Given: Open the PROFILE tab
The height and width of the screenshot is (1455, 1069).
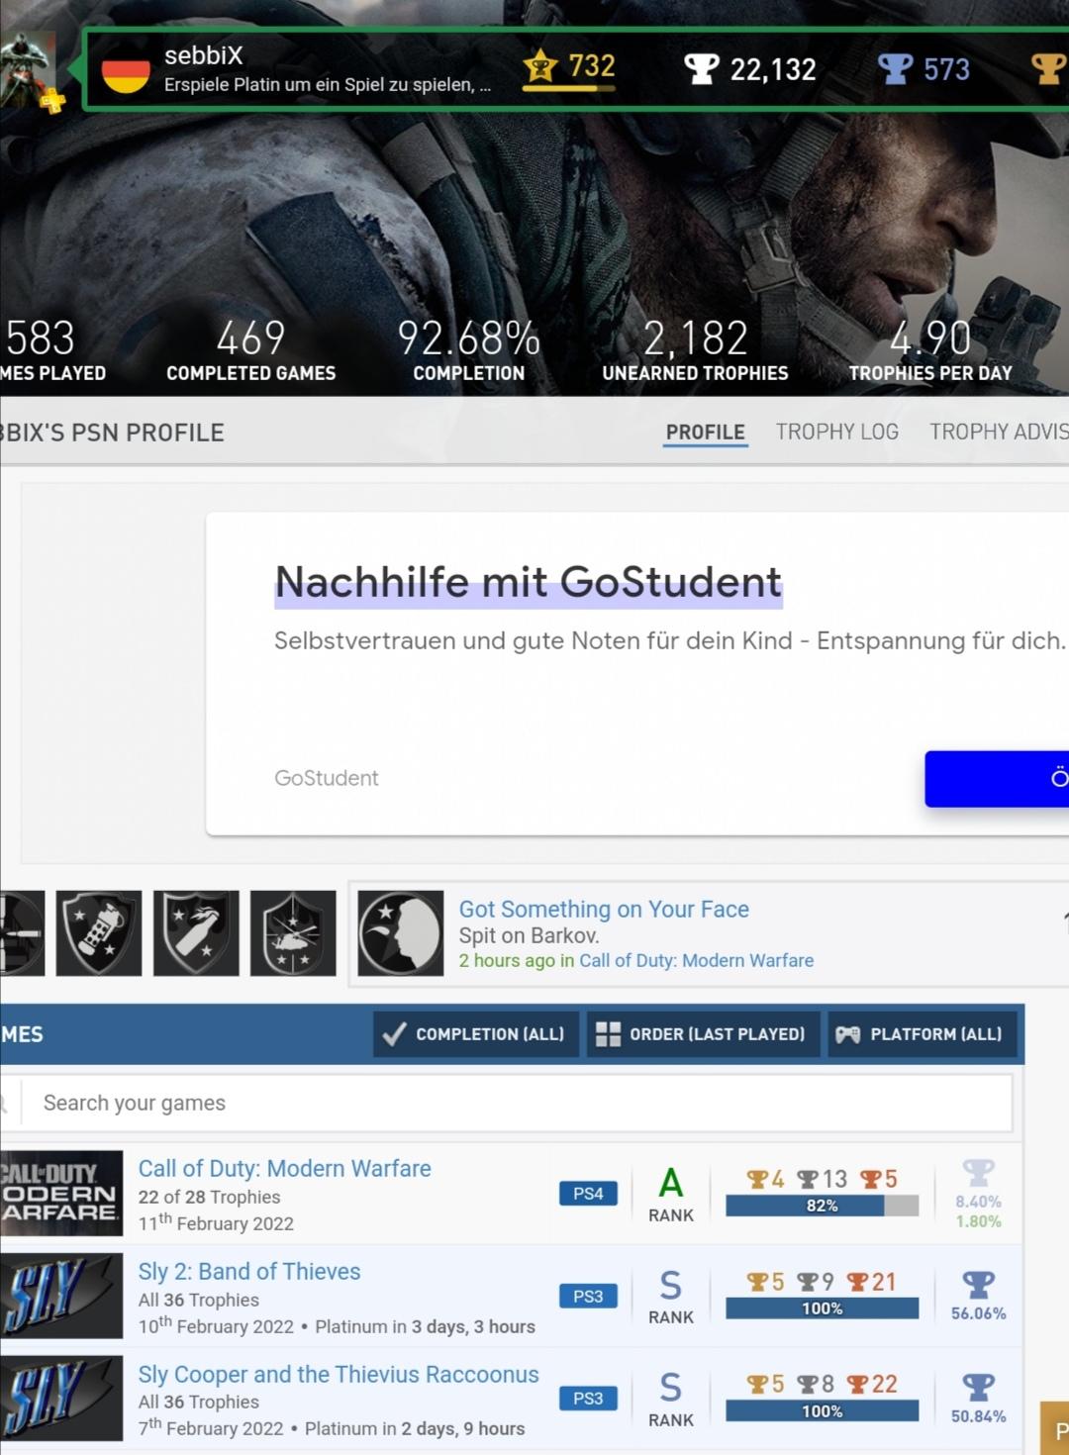Looking at the screenshot, I should pos(705,433).
